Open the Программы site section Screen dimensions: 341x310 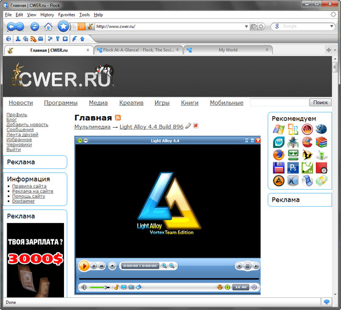pos(61,103)
